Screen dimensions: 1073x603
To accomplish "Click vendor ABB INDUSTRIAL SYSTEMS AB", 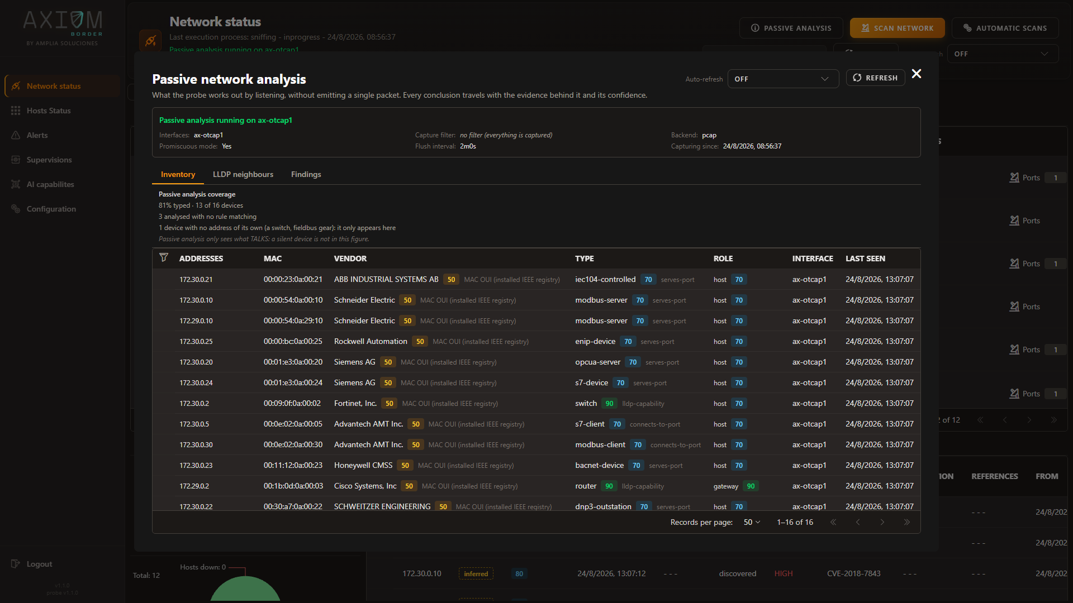I will click(386, 279).
